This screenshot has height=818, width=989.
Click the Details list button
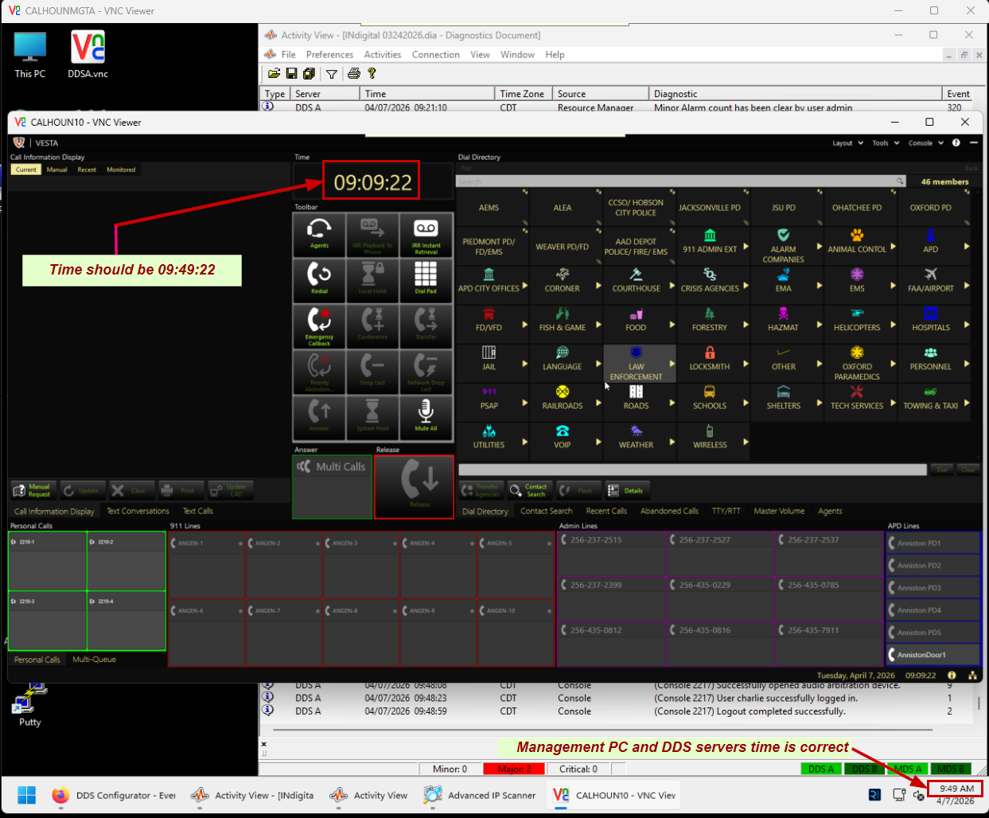click(x=627, y=490)
